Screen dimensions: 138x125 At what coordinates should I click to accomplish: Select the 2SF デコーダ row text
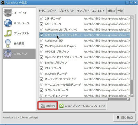(53, 19)
